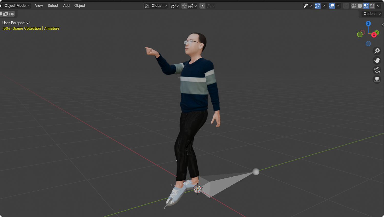Image resolution: width=384 pixels, height=217 pixels.
Task: Click the green Y axis labeled Y
Action: click(377, 32)
